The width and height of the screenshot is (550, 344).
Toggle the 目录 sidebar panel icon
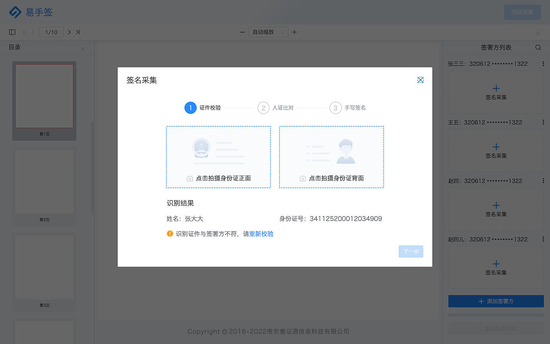point(12,32)
